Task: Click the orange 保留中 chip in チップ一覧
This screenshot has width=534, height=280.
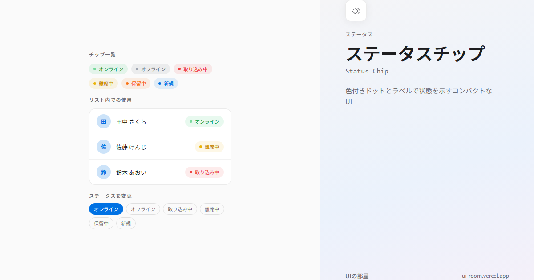Action: click(136, 83)
